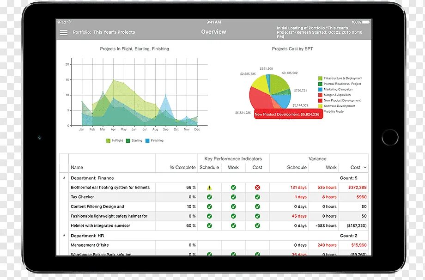Click Schedule check icon for Content Filtering Design
The width and height of the screenshot is (425, 280).
(x=209, y=207)
